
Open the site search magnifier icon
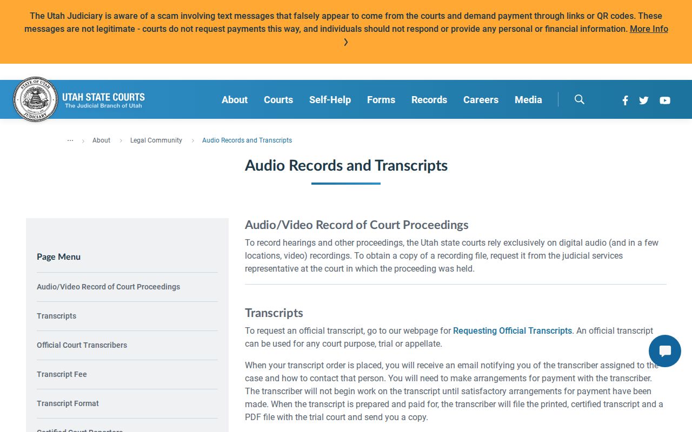[x=580, y=99]
